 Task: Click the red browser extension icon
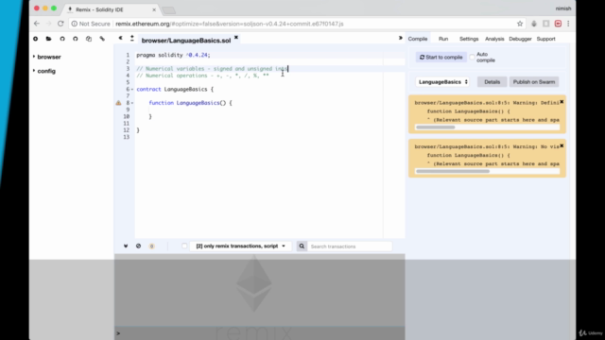click(558, 24)
